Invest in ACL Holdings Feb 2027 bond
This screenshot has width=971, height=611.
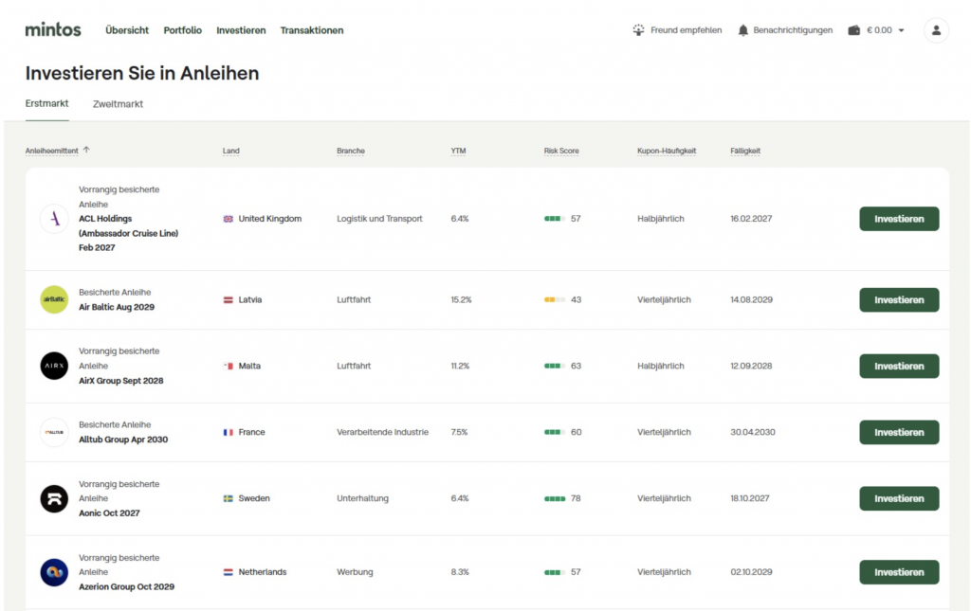click(x=899, y=219)
